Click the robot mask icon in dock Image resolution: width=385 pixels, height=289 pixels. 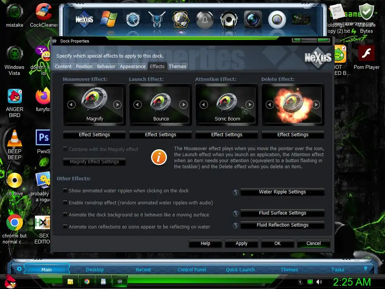coord(157,20)
